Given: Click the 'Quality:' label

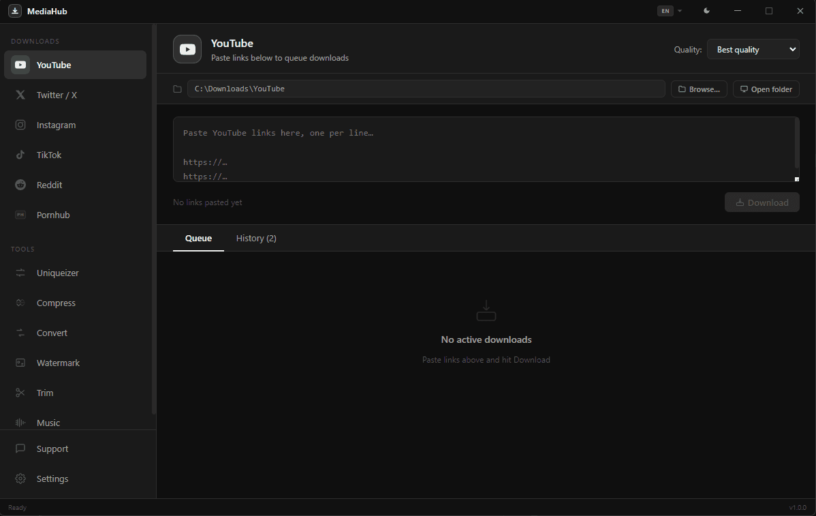Looking at the screenshot, I should click(688, 50).
